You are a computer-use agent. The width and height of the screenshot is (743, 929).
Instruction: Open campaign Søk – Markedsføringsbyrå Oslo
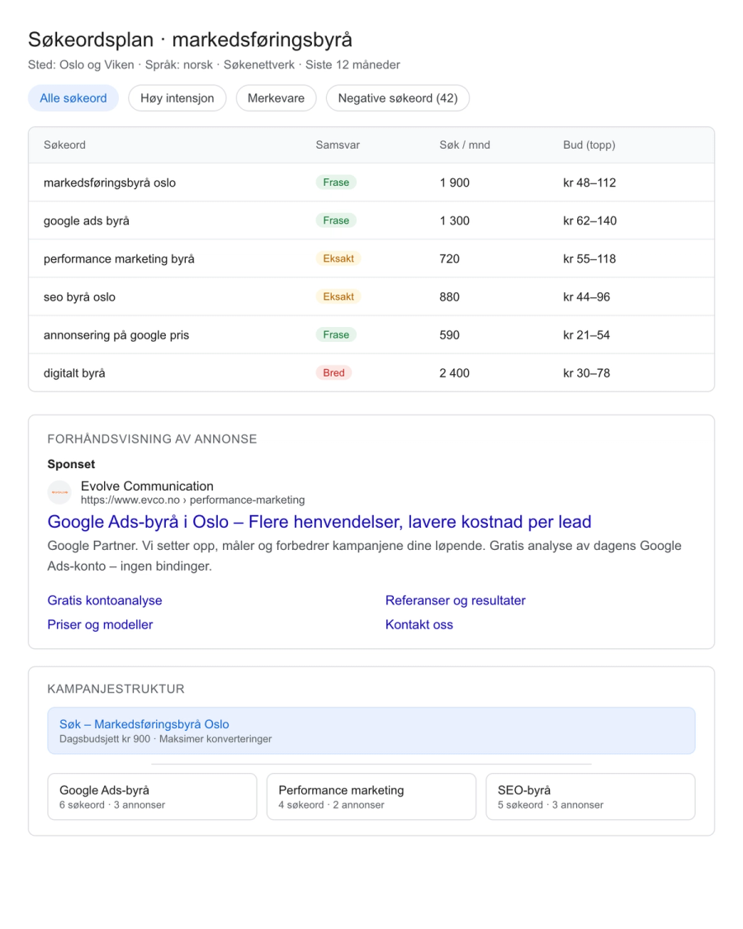point(371,731)
